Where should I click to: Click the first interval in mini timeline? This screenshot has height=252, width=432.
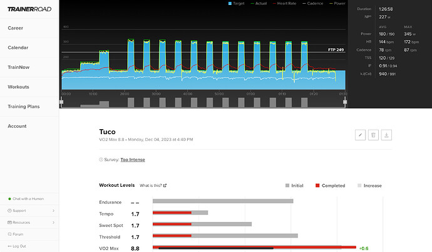click(x=131, y=102)
